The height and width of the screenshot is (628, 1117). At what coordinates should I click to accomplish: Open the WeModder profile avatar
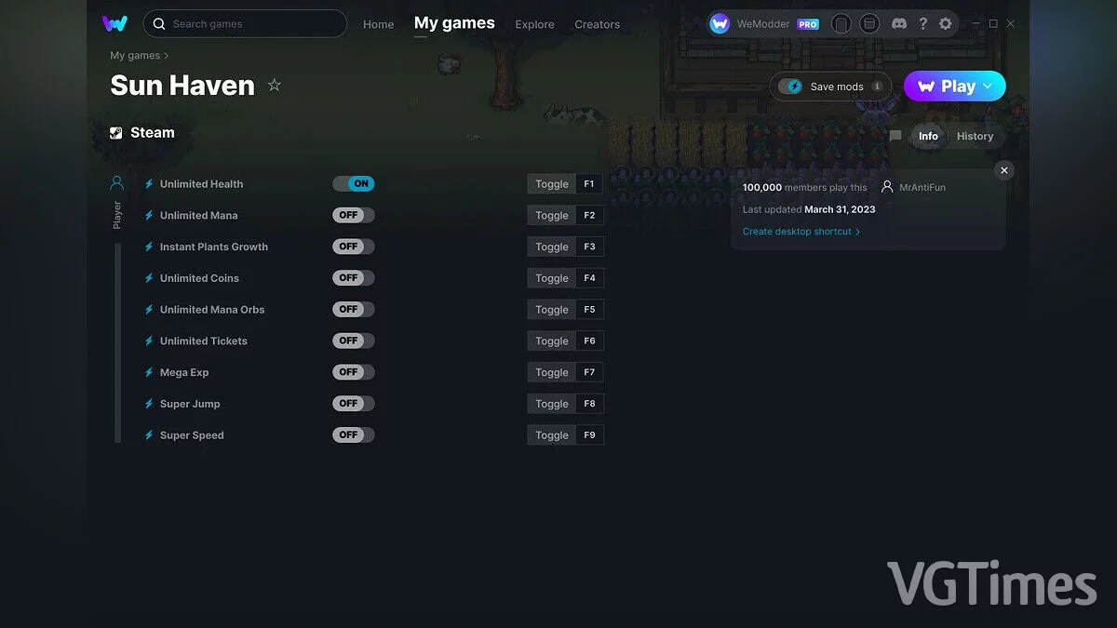(x=720, y=23)
